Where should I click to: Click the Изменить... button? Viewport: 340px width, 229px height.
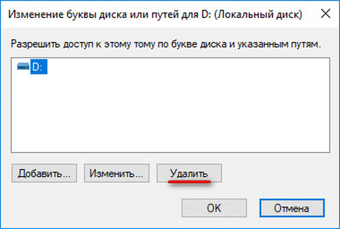click(x=117, y=172)
